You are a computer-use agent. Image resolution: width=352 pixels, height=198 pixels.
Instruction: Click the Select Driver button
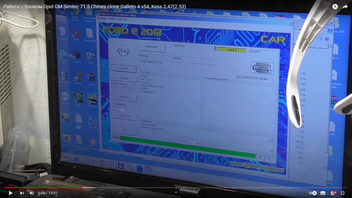pos(152,47)
